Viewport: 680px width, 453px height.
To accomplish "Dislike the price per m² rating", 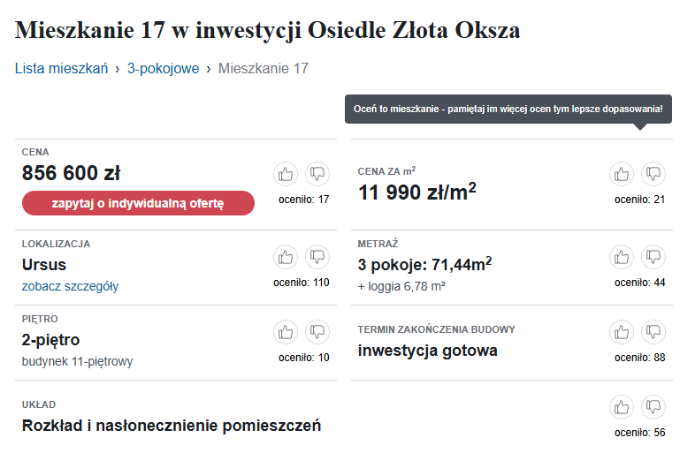I will (653, 174).
